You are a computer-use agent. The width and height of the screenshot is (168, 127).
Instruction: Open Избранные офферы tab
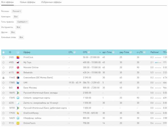51,2
